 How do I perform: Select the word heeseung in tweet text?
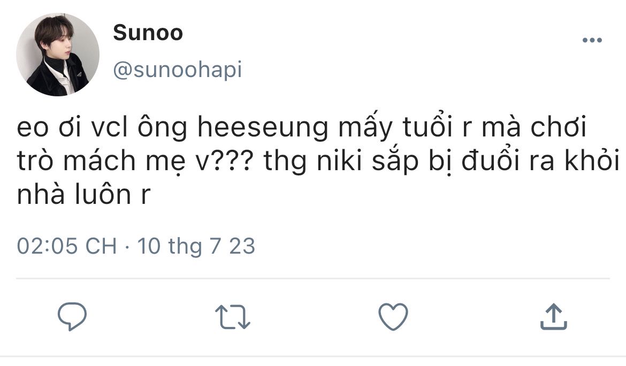(x=263, y=128)
